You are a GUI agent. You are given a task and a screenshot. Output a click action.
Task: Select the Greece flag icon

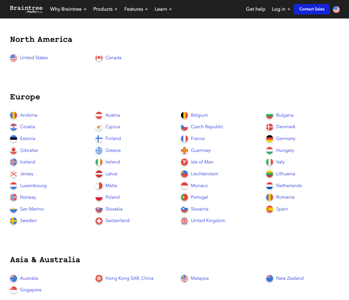[99, 150]
